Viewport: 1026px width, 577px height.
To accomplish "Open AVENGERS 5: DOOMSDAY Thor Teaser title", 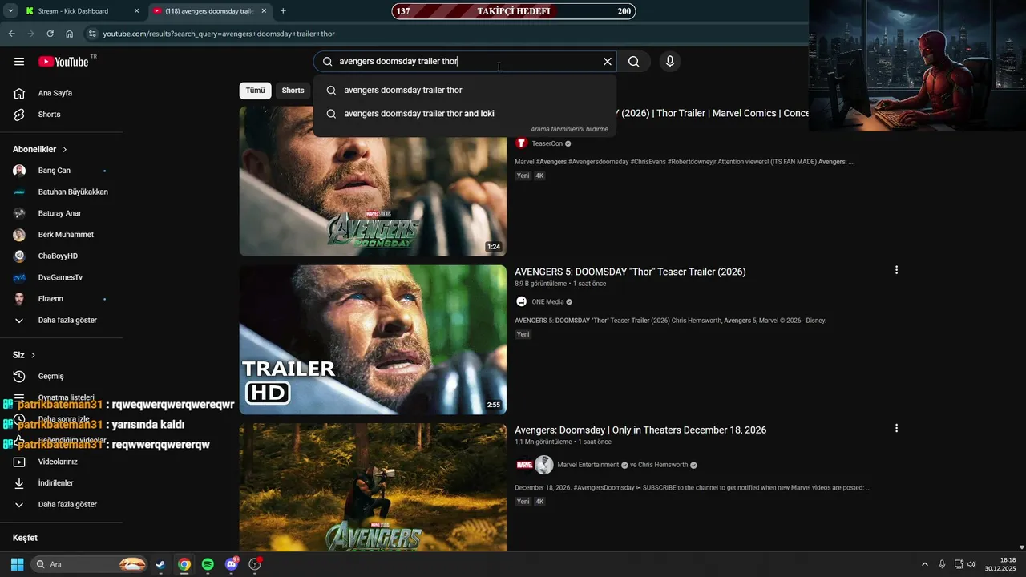I will 630,272.
